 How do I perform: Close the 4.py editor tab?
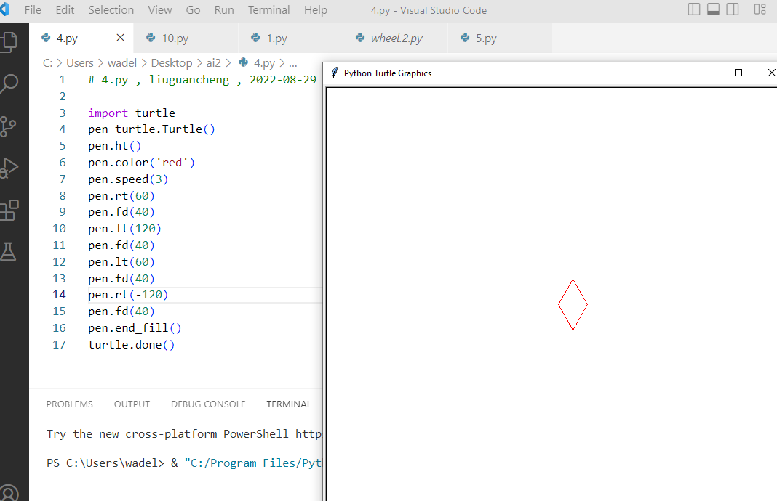(120, 38)
